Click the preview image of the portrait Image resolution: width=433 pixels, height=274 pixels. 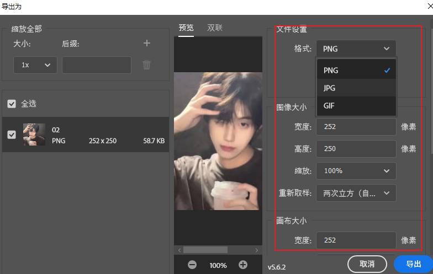pyautogui.click(x=218, y=141)
